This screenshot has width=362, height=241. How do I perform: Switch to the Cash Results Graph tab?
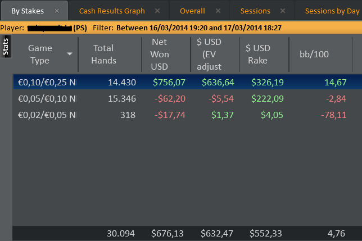(x=112, y=11)
